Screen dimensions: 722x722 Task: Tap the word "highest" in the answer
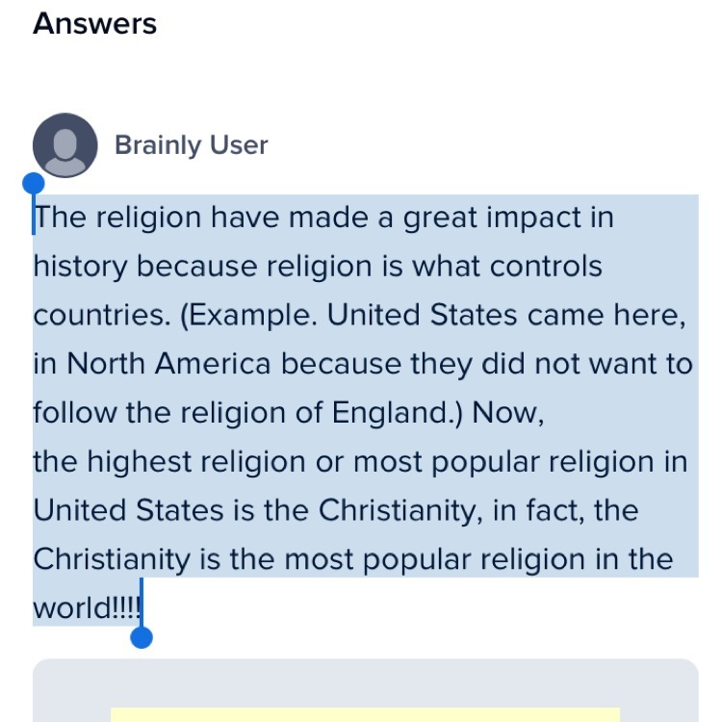click(x=139, y=462)
